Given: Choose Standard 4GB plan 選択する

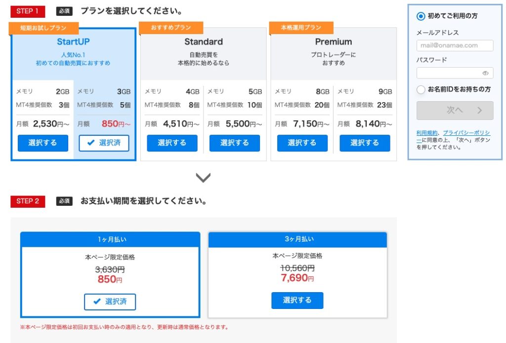Looking at the screenshot, I should [x=172, y=143].
